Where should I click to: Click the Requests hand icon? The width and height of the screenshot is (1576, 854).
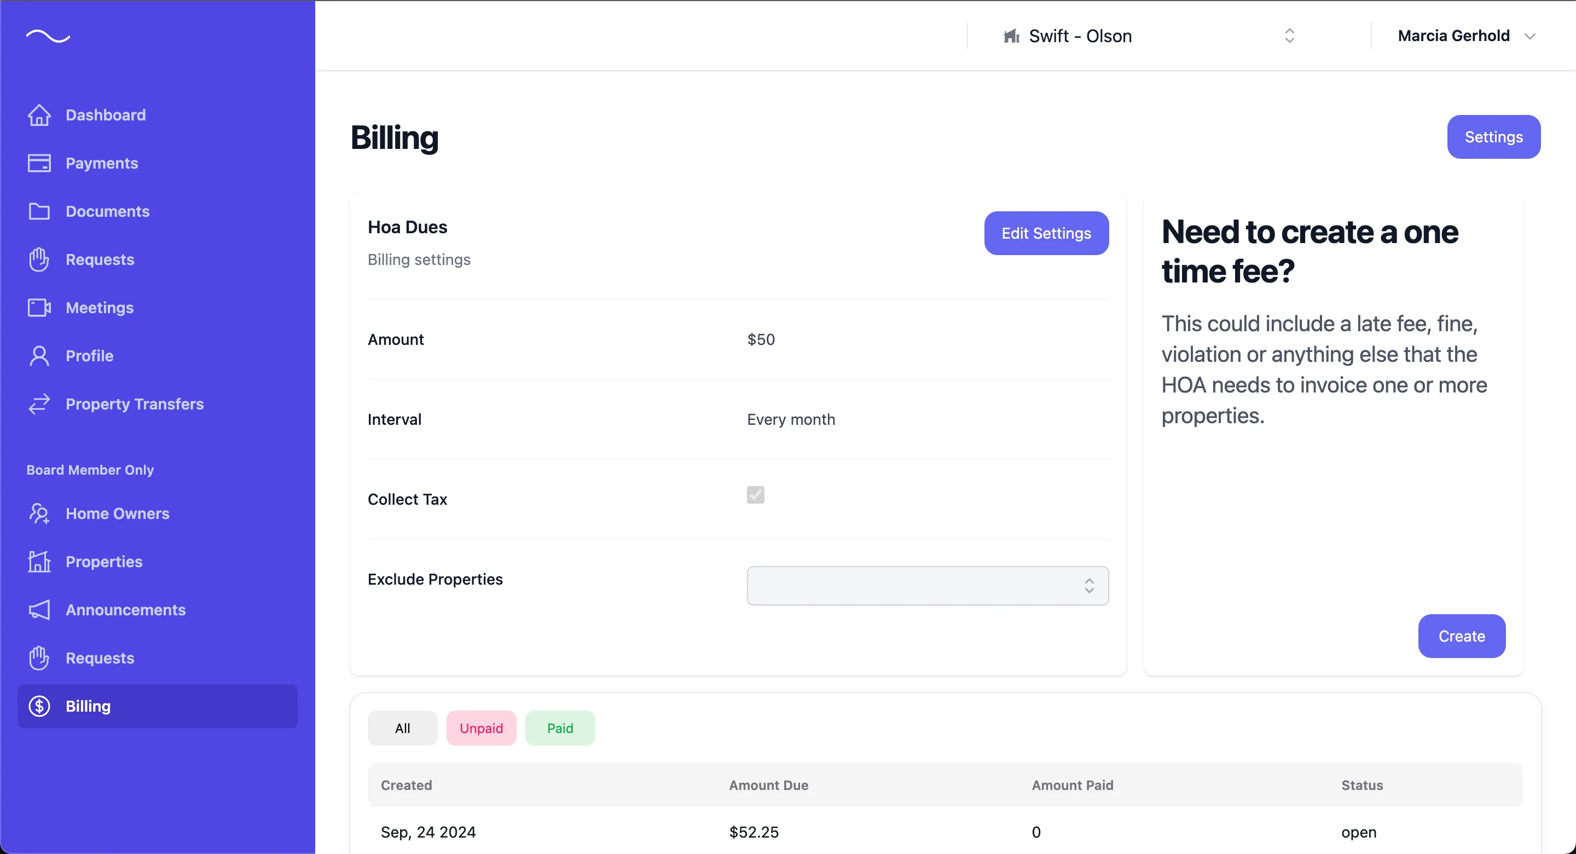[39, 259]
